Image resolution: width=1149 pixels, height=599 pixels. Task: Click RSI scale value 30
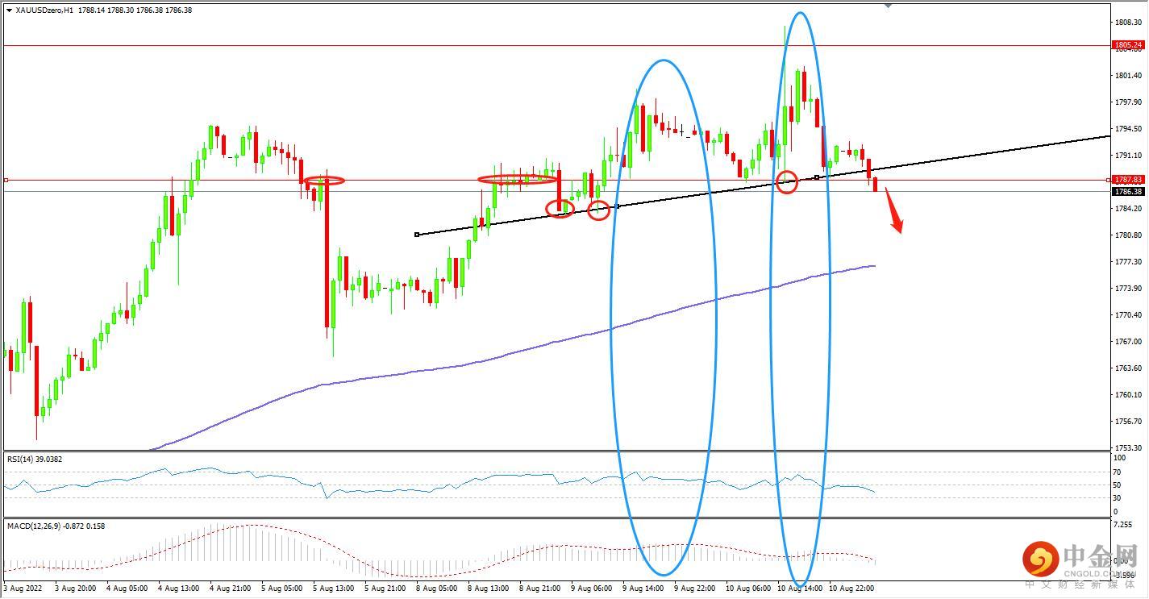1118,498
